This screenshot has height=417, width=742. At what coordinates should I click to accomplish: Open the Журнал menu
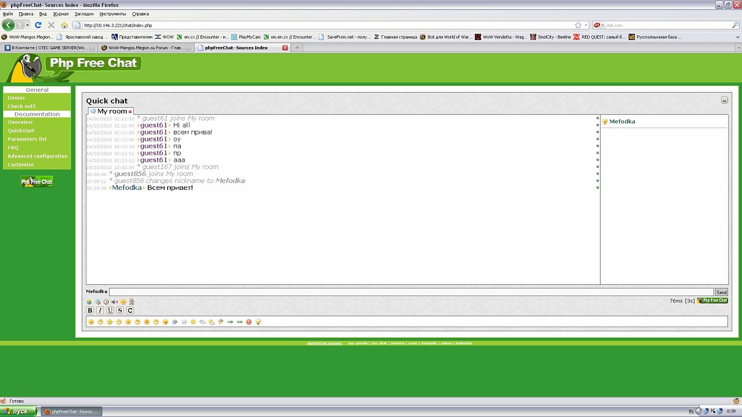[60, 14]
